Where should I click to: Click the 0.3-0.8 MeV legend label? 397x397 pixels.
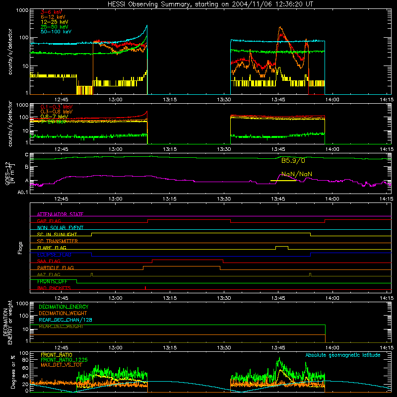[x=57, y=112]
